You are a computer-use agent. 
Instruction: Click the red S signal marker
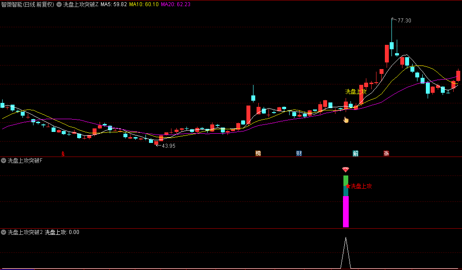(63, 153)
